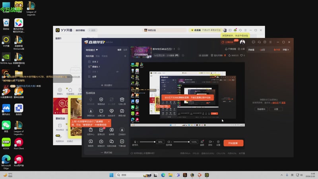Select the 文本 2 source row
318x179 pixels.
[107, 62]
